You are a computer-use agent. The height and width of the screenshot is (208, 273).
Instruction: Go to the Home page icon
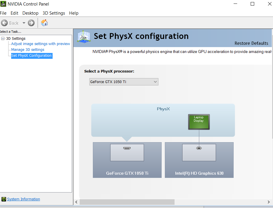[44, 23]
